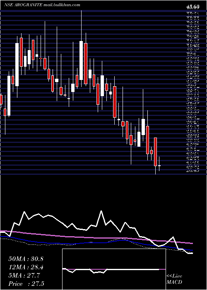Click the <<Live MACD label
Image resolution: width=207 pixels, height=290 pixels.
point(174,279)
